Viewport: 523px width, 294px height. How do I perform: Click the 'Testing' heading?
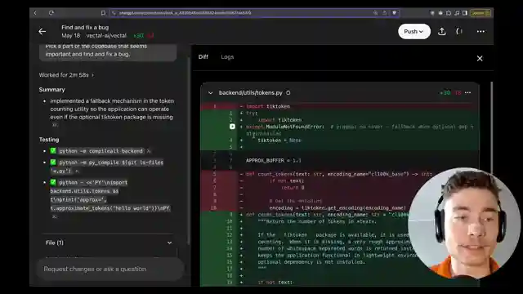pos(49,140)
